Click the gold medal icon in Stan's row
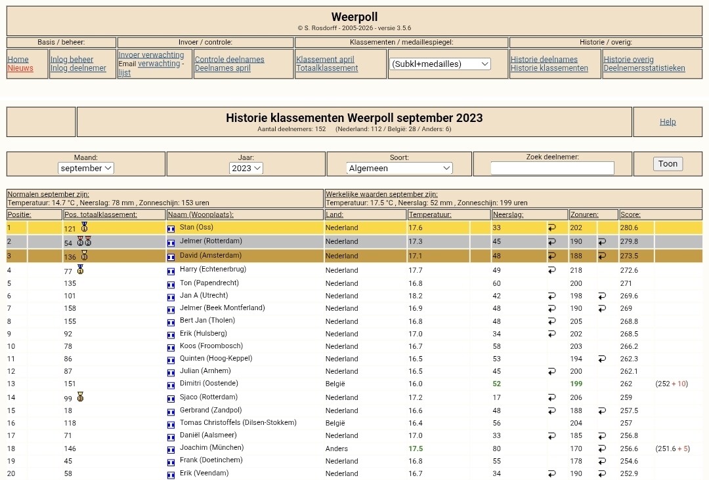 click(84, 227)
